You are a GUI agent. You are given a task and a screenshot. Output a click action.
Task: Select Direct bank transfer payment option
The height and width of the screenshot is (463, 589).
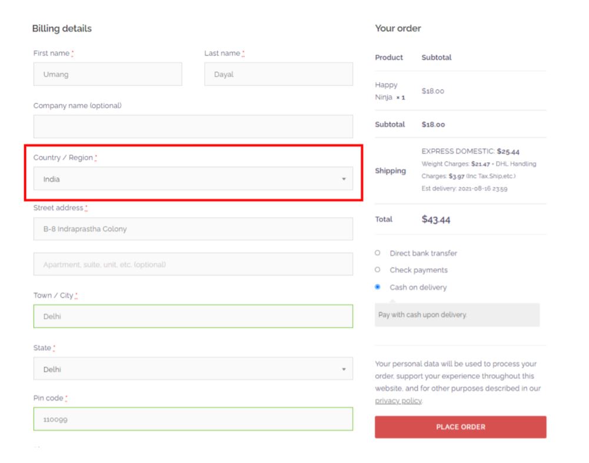point(378,253)
